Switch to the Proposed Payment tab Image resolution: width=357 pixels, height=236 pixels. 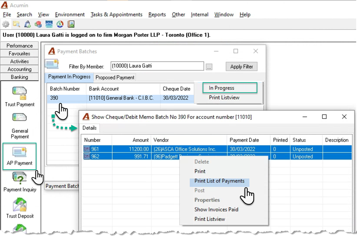[115, 77]
